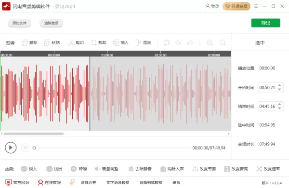Image resolution: width=289 pixels, height=188 pixels.
Task: Click the promotion icon beside 音频合并
Action: point(72,182)
